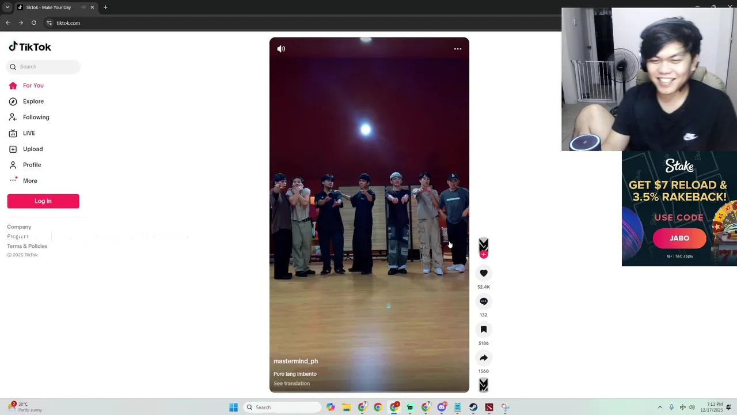Open the spinning sound disc icon
The height and width of the screenshot is (415, 737).
(484, 385)
